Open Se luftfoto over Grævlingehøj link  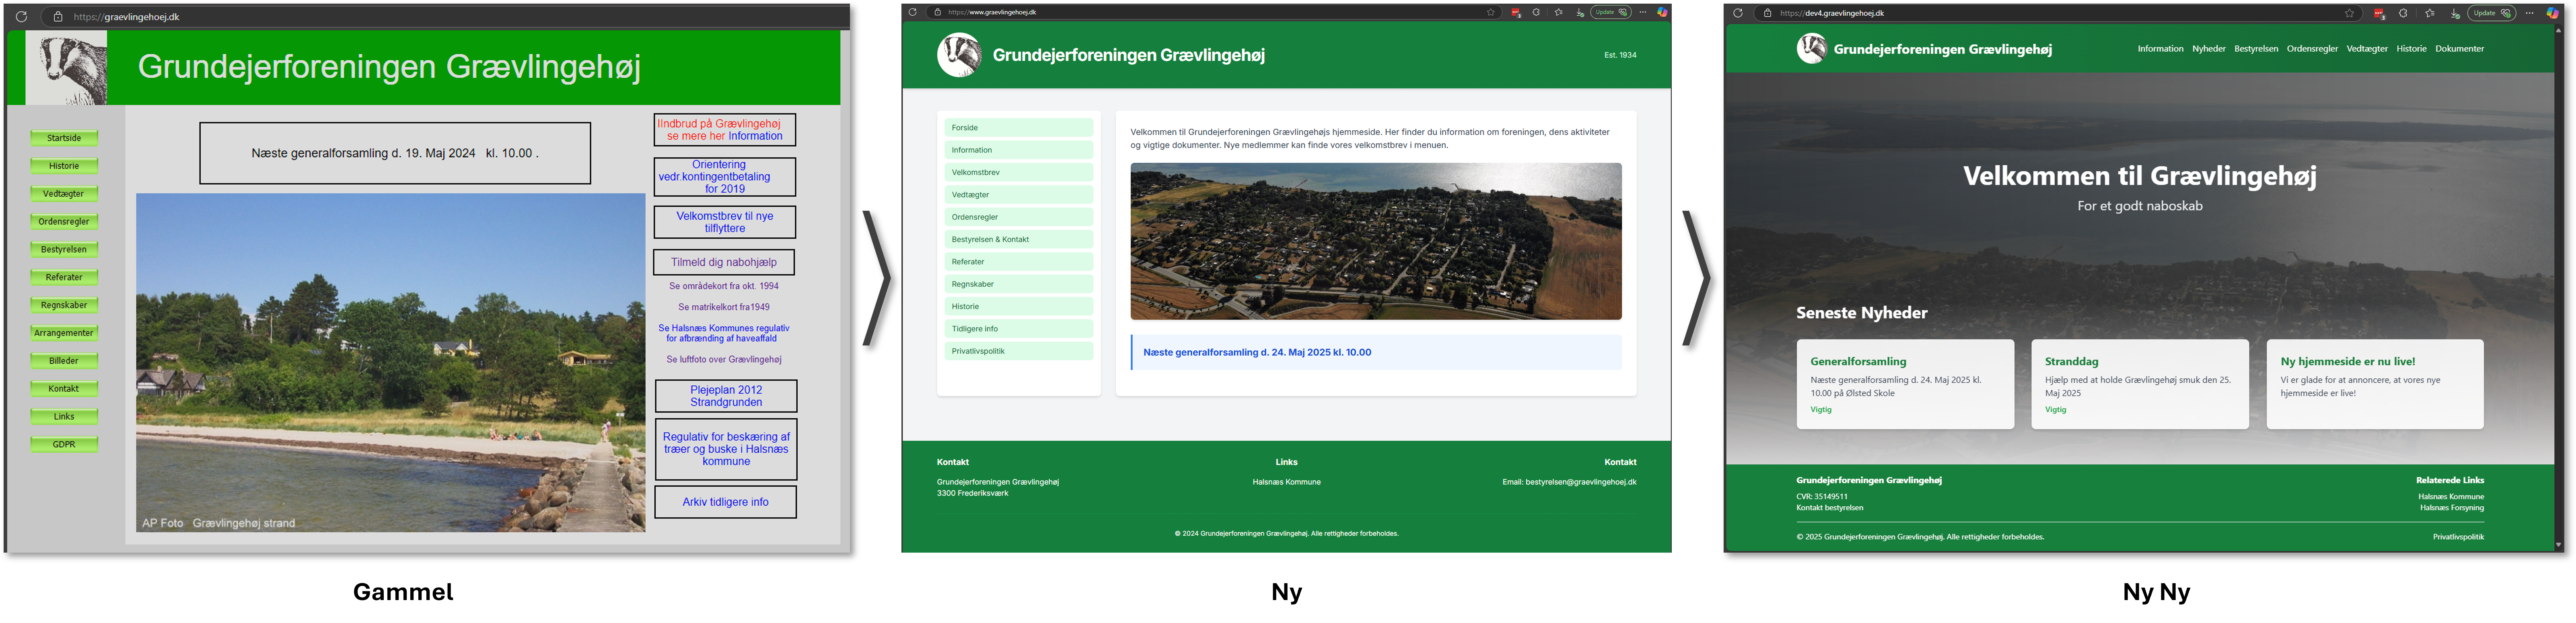(x=724, y=359)
